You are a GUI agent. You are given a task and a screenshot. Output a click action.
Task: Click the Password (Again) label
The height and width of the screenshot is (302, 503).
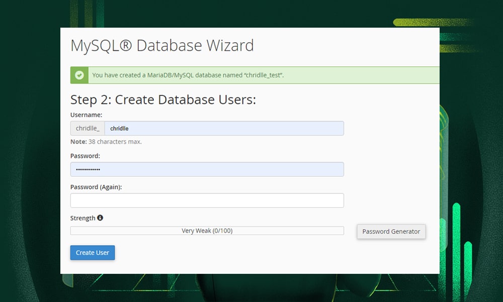tap(96, 186)
